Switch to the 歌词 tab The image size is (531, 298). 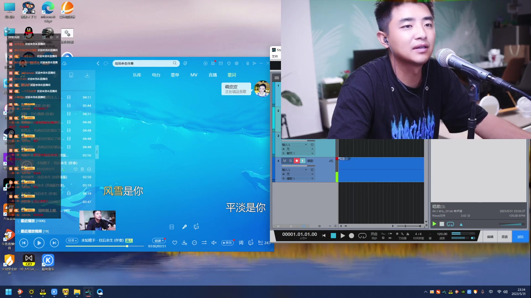pos(232,75)
